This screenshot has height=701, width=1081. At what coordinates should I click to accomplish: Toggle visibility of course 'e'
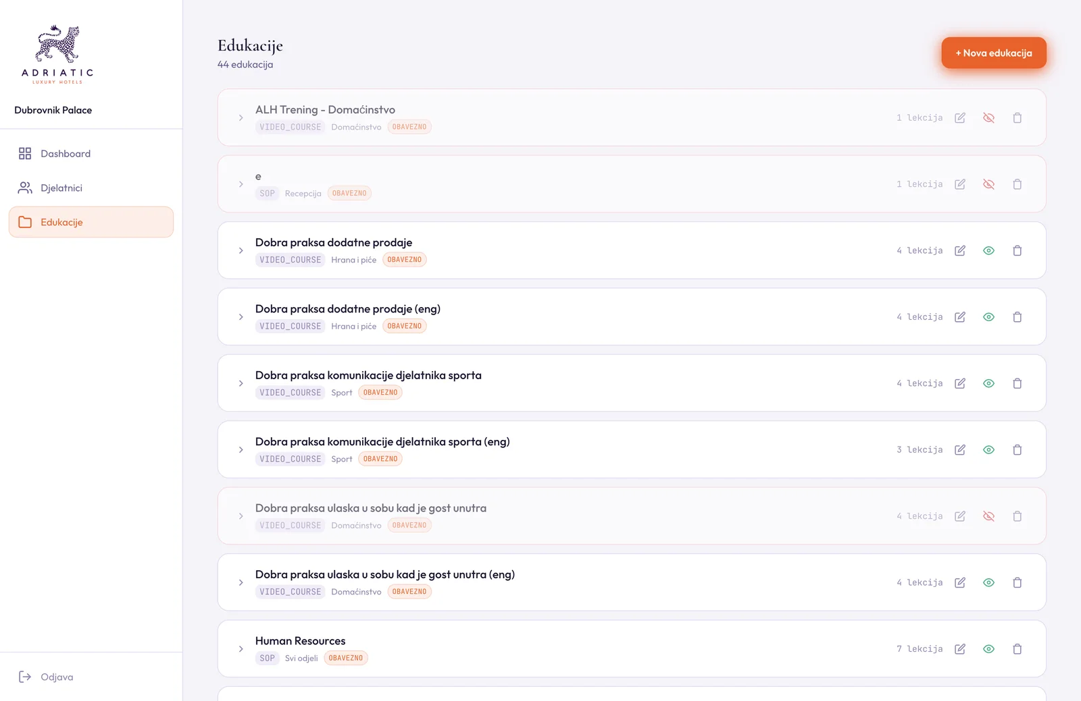(988, 184)
